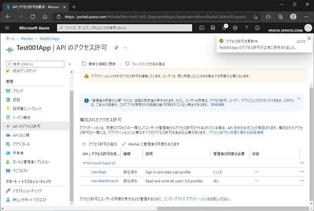Open browser settings and more menu
This screenshot has height=211, width=314.
[x=306, y=17]
